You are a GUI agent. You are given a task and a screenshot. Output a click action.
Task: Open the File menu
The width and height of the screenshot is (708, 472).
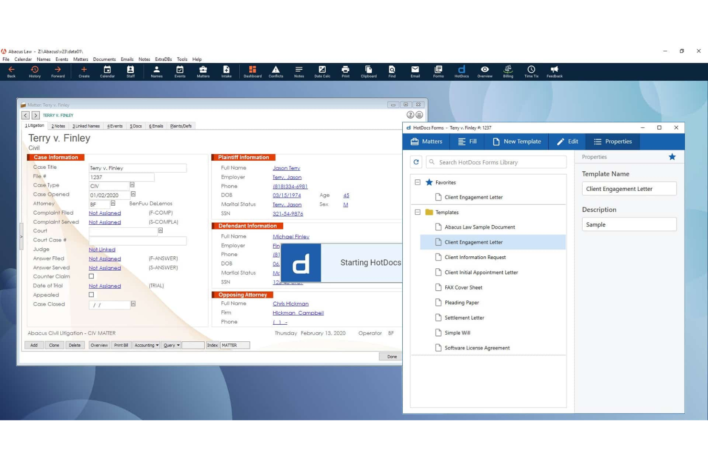(6, 59)
